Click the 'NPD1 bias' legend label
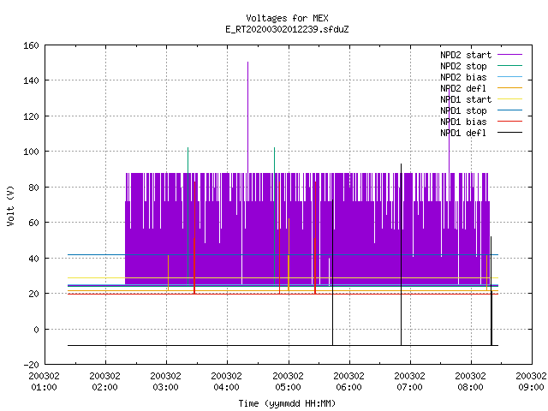 click(463, 122)
